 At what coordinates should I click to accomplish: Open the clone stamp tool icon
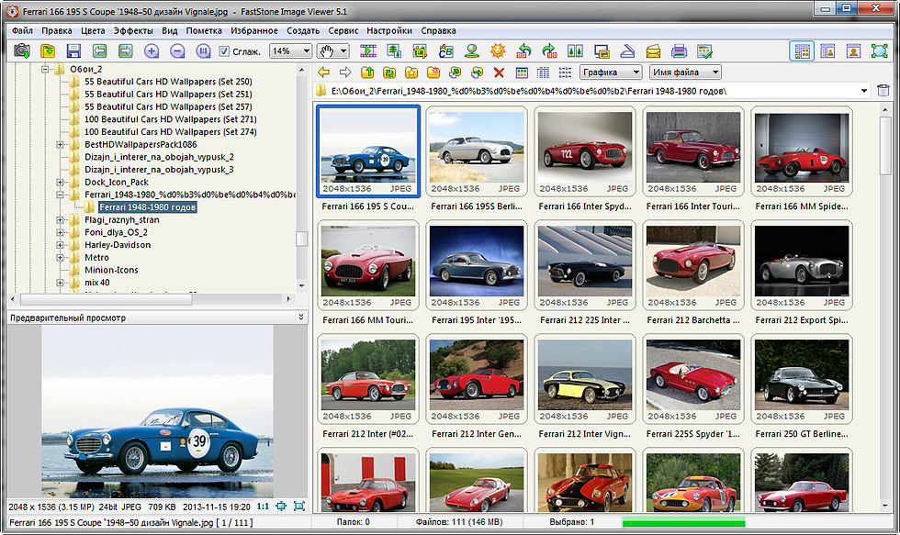tap(472, 51)
